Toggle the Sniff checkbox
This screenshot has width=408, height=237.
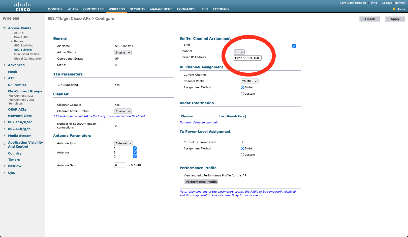(294, 46)
